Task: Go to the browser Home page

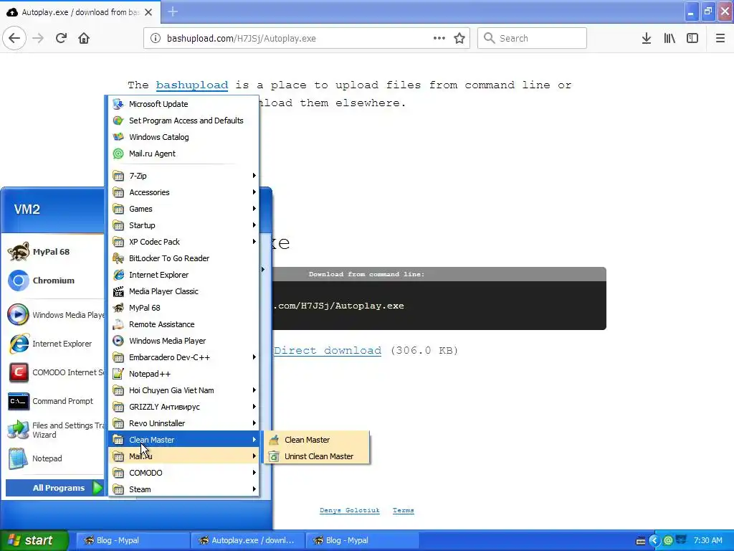Action: (x=84, y=38)
